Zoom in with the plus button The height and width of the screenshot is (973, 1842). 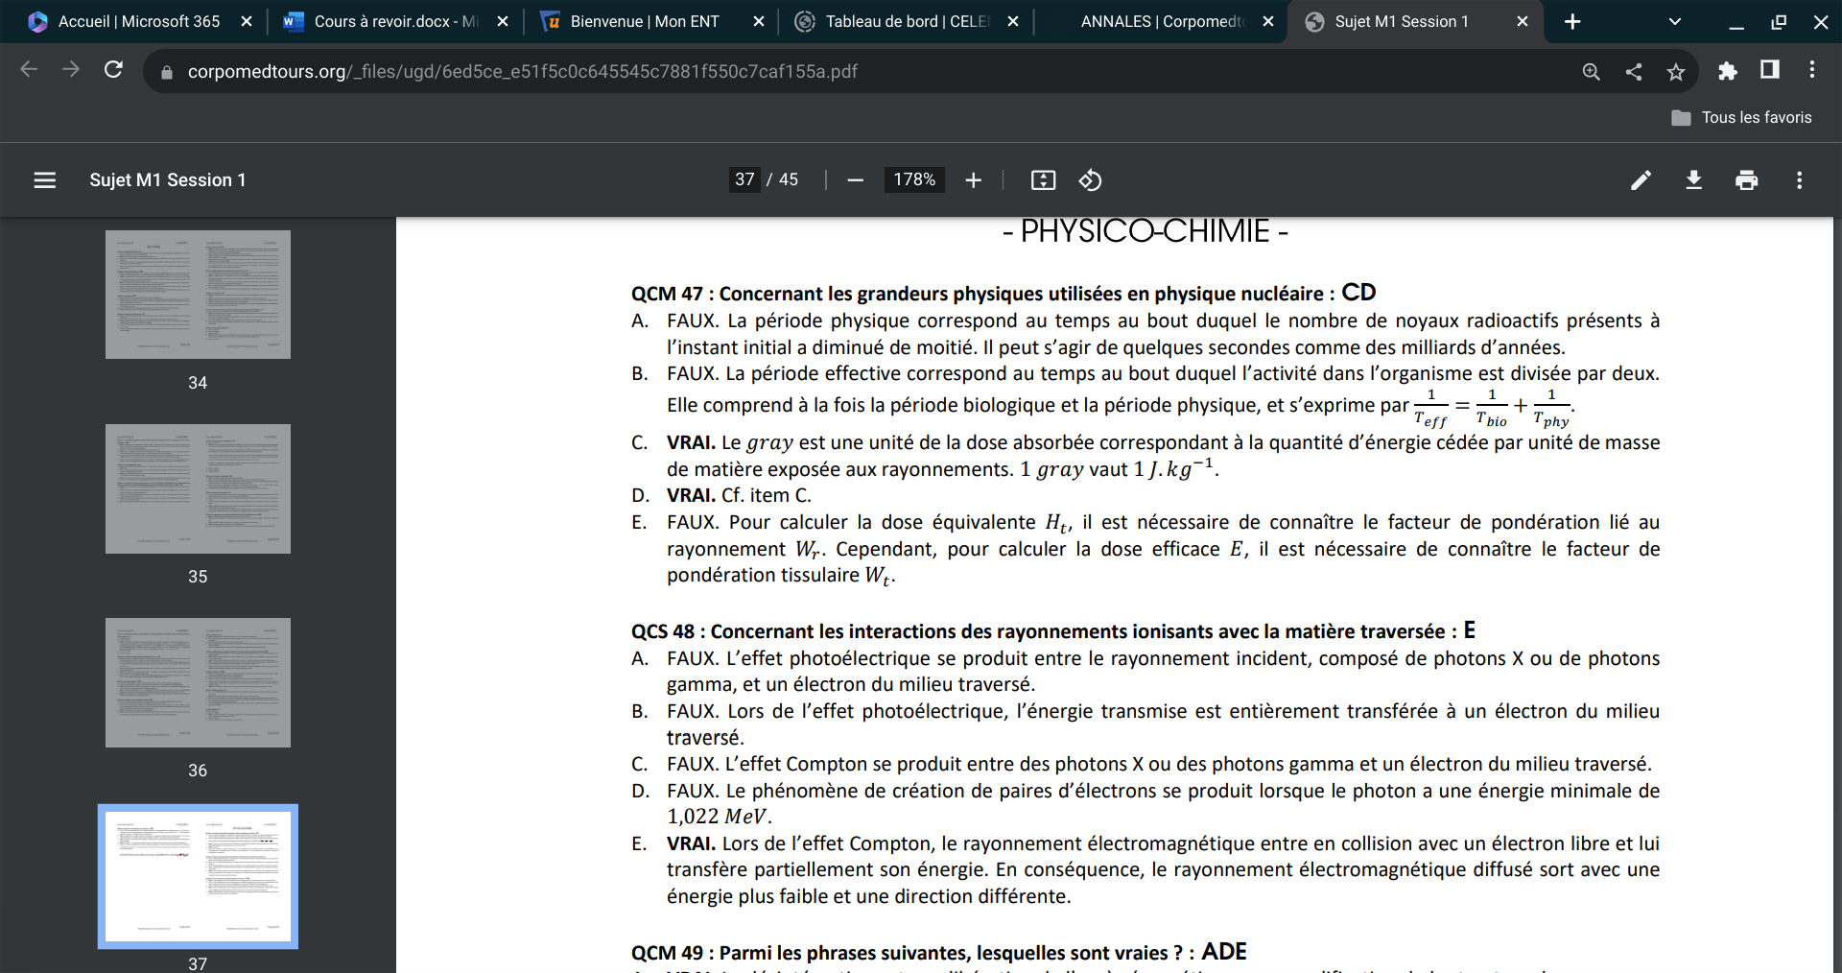tap(973, 180)
